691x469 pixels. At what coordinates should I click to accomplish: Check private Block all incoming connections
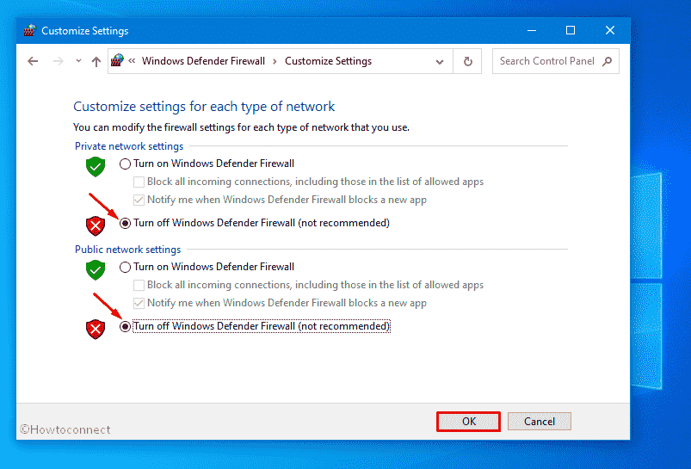click(x=139, y=182)
